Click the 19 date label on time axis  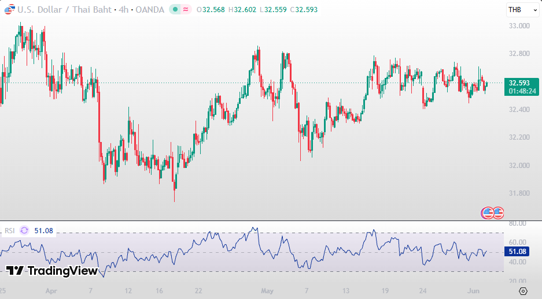point(385,291)
